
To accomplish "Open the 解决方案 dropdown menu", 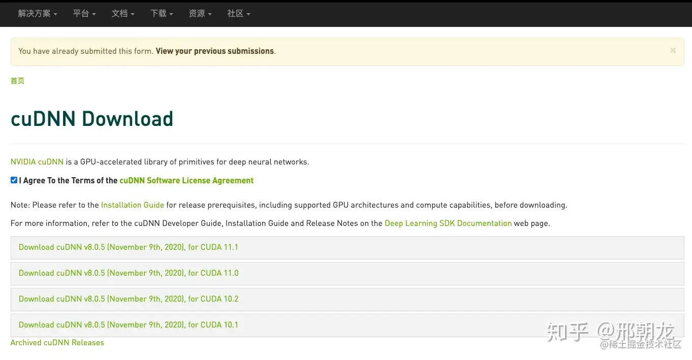I will point(38,14).
